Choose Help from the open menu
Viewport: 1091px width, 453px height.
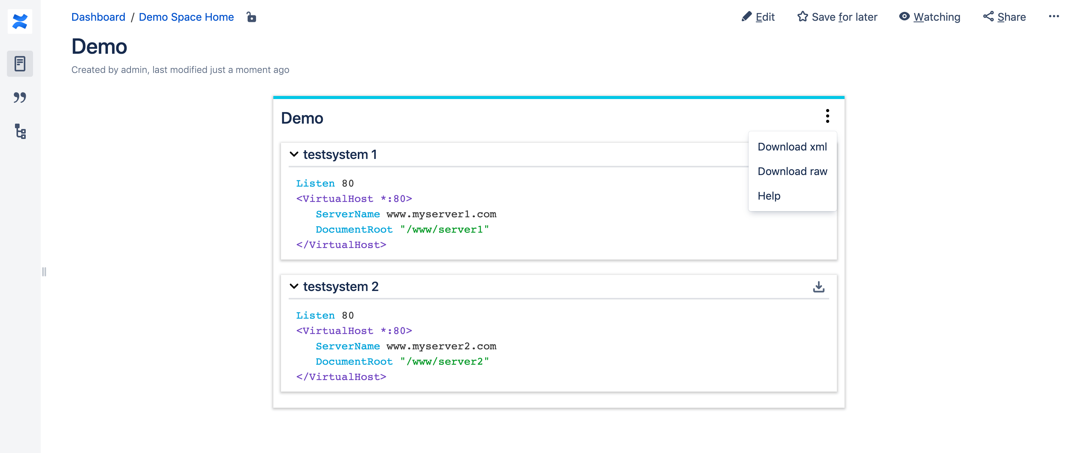coord(769,195)
